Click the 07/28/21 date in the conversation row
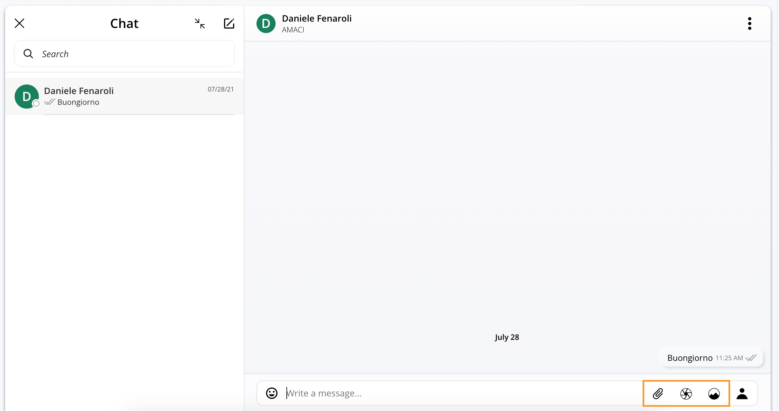This screenshot has height=411, width=779. click(x=221, y=89)
